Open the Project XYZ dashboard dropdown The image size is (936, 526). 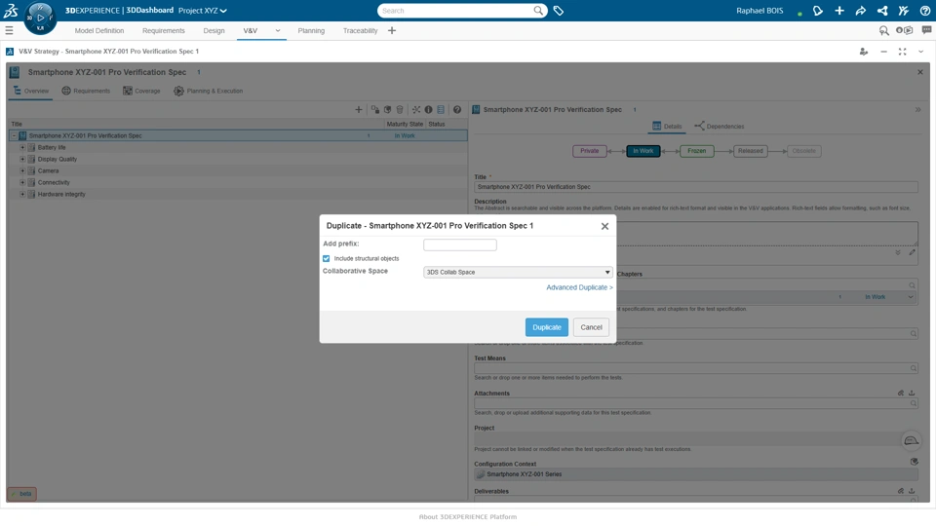pos(203,11)
